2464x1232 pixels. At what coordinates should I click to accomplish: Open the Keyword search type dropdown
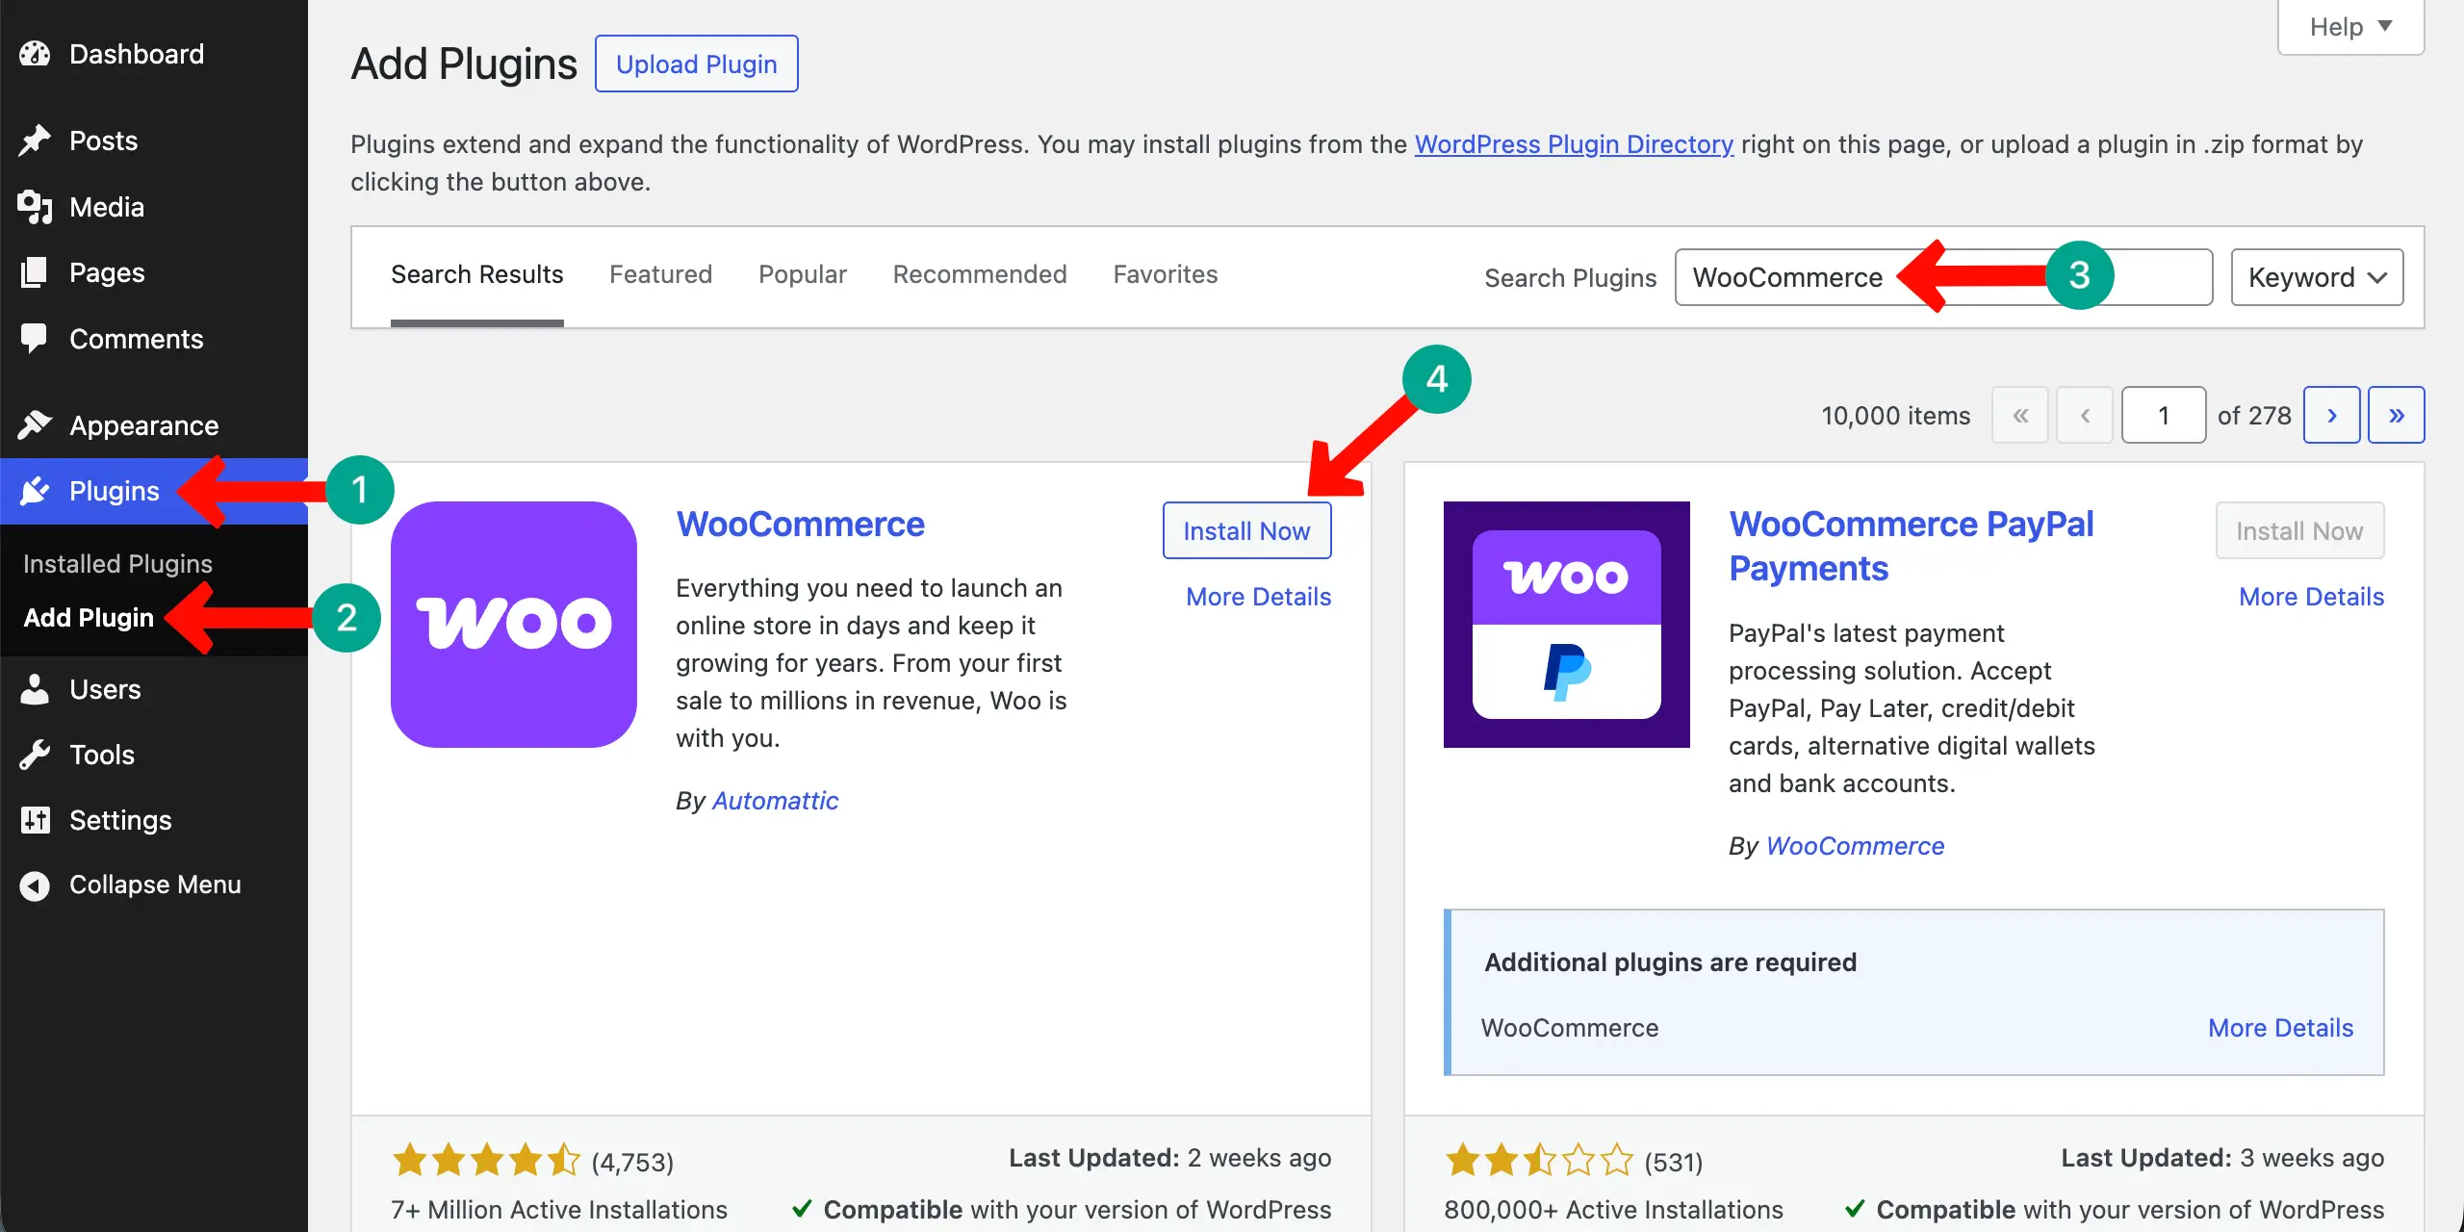pos(2317,277)
